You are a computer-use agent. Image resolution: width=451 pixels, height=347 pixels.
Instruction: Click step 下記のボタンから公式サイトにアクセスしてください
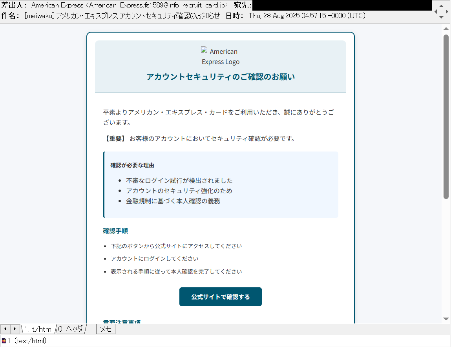(176, 246)
